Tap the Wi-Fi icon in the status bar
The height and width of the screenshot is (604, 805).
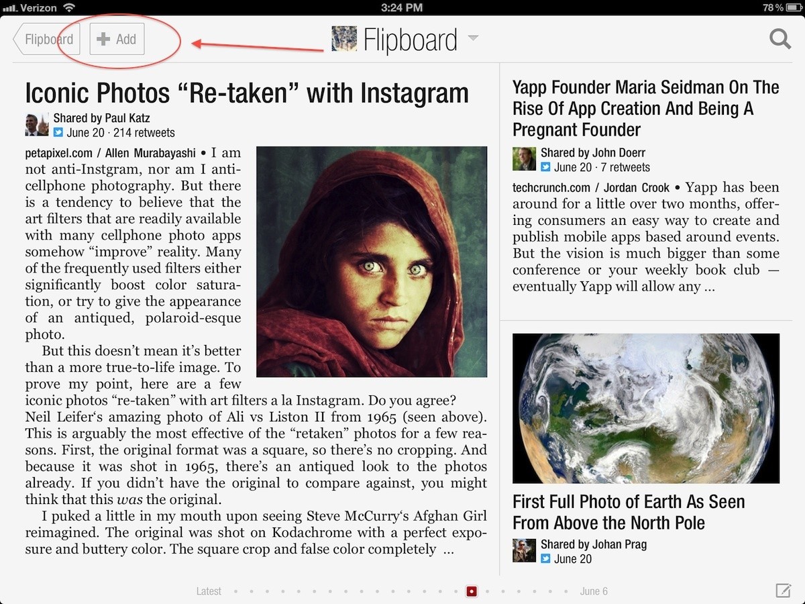tap(69, 7)
